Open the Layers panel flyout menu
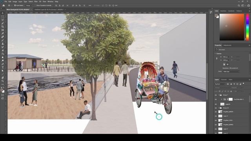251x141 pixels. (x=249, y=80)
